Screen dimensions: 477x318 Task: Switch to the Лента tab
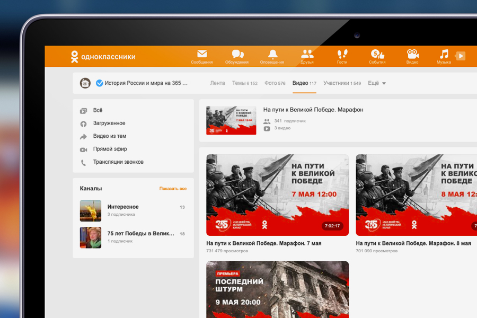point(217,83)
